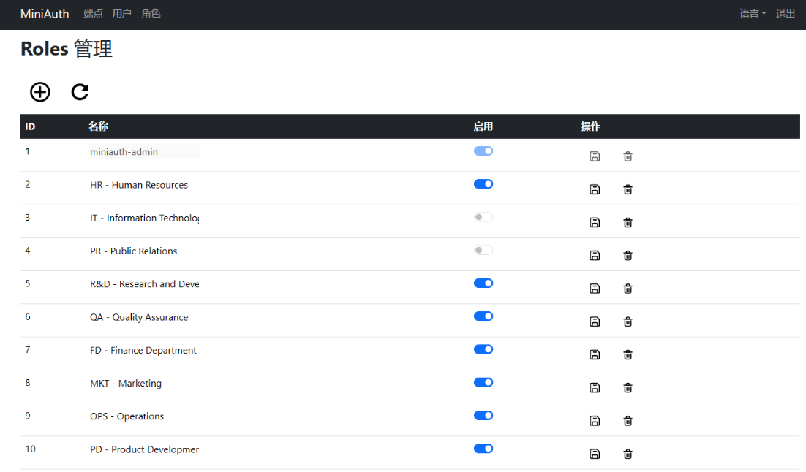The width and height of the screenshot is (806, 472).
Task: Edit the R&D - Research name field
Action: [x=144, y=284]
